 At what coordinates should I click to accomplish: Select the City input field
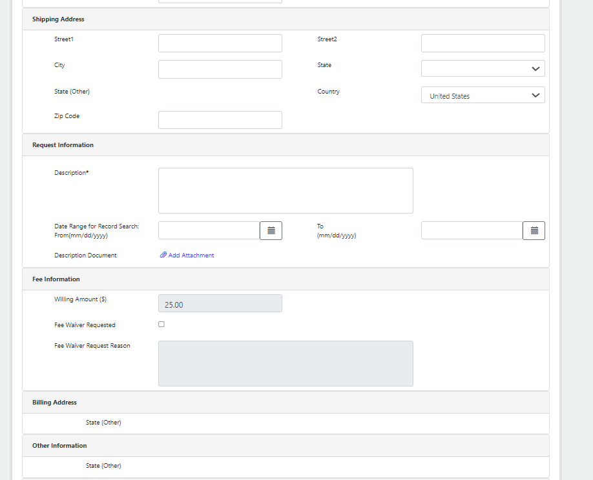(220, 69)
